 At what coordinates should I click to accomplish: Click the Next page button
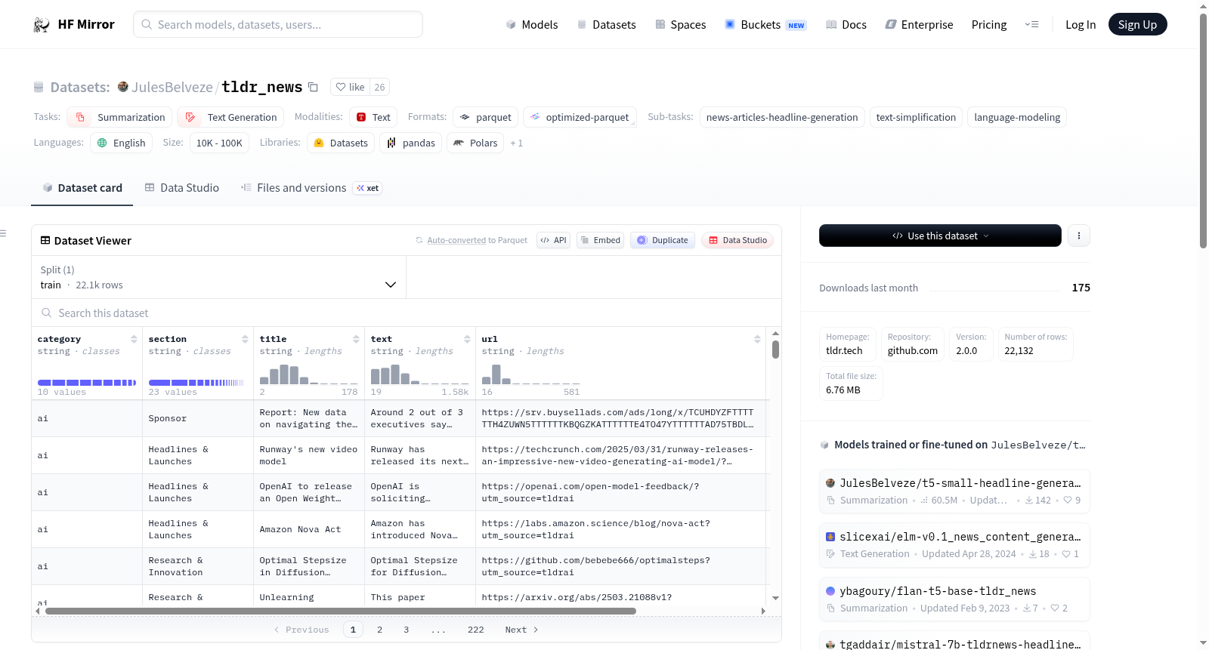click(x=521, y=630)
